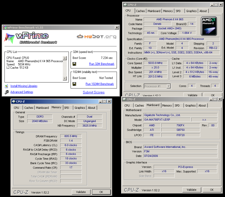The height and width of the screenshot is (197, 225).
Task: Click the GA-MA790FXT-UD5P model field
Action: coord(167,120)
